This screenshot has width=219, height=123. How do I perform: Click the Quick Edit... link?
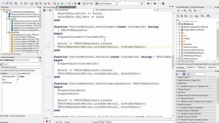point(5,116)
